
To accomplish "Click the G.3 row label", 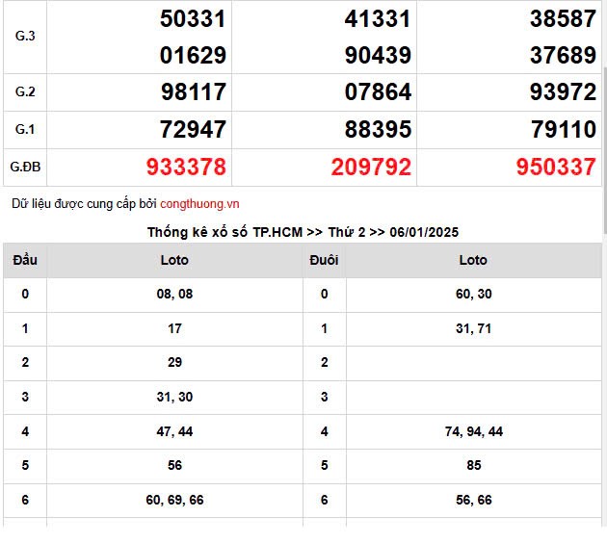I will pos(25,37).
